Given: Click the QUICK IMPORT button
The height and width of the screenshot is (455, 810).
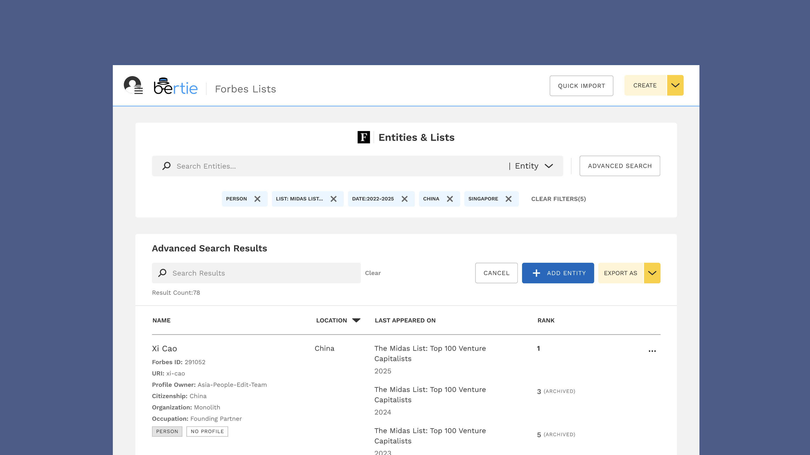Looking at the screenshot, I should tap(581, 86).
